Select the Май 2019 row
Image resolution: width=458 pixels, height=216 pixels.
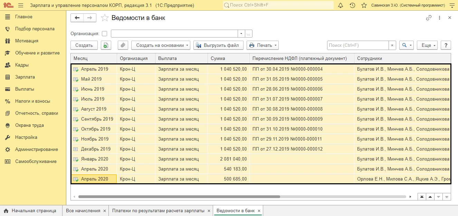tap(261, 79)
